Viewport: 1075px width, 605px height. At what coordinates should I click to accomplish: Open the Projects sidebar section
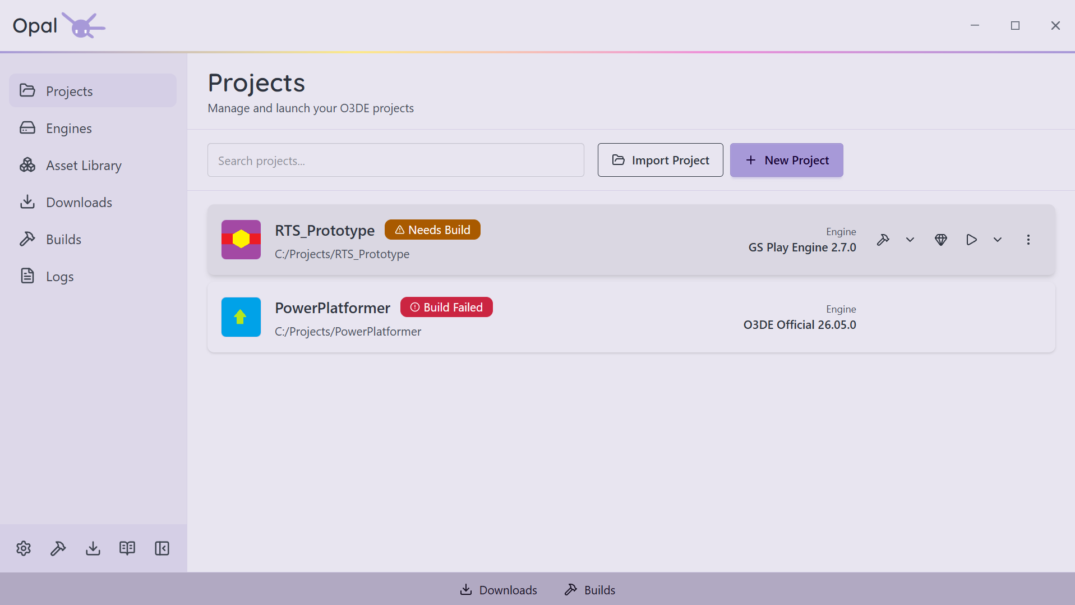[93, 90]
